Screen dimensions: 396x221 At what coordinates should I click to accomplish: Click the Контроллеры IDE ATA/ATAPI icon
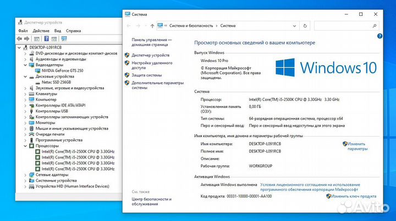31,105
